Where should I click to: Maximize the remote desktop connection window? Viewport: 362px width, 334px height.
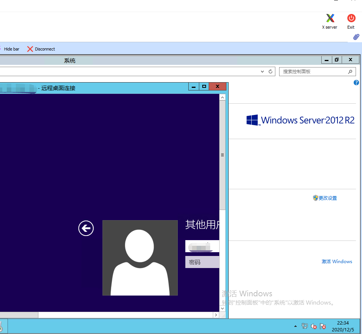(204, 87)
